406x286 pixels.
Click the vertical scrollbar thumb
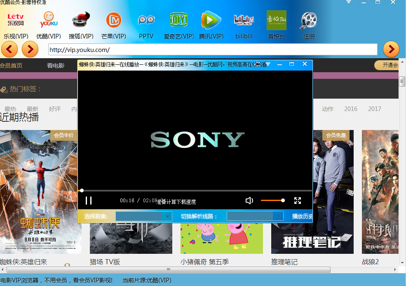pos(402,82)
